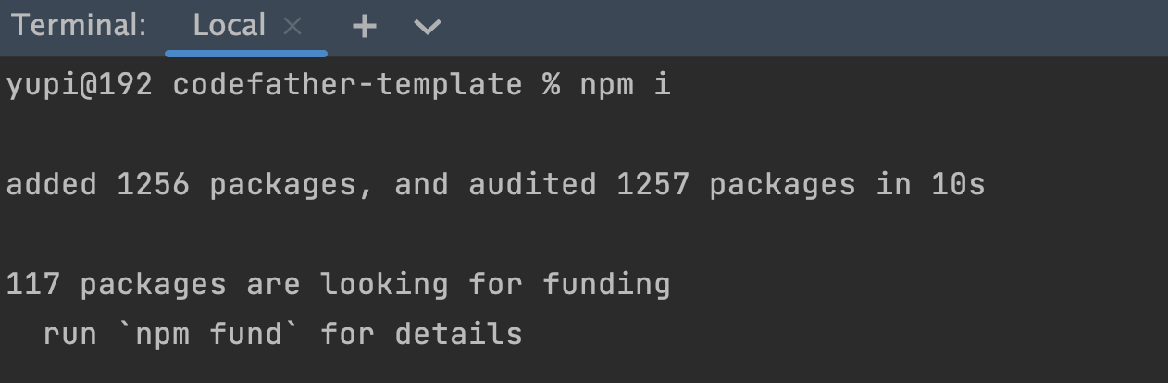The height and width of the screenshot is (383, 1168).
Task: Click the word 'run' in the last line
Action: tap(70, 333)
